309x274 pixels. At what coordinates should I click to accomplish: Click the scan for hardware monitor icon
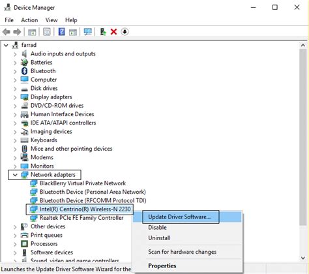tap(88, 32)
